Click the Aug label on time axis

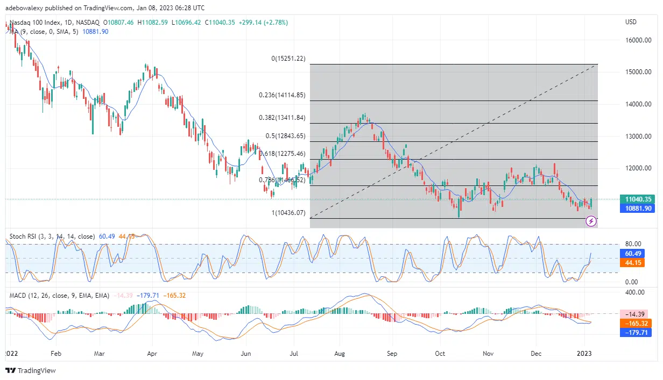point(340,353)
